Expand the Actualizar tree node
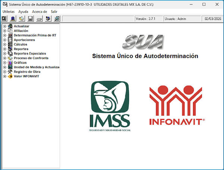This screenshot has height=170, width=224. [x=4, y=26]
